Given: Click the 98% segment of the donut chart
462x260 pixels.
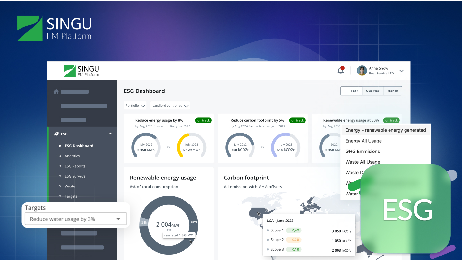Looking at the screenshot, I should tap(193, 221).
